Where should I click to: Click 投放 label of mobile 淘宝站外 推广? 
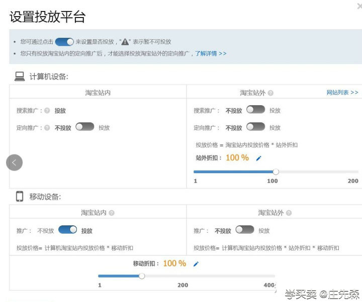(264, 231)
